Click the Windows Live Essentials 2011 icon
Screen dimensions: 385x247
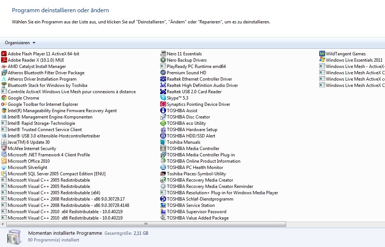pos(322,60)
